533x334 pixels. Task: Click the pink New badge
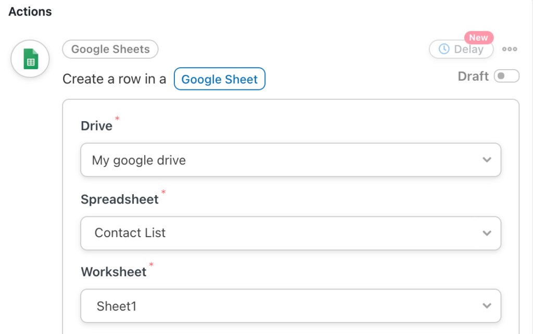point(478,37)
